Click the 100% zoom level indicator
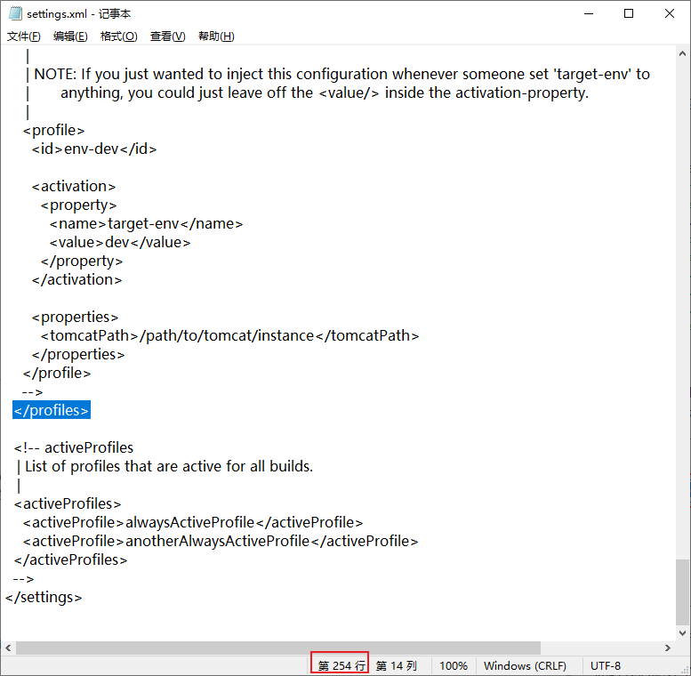Image resolution: width=691 pixels, height=676 pixels. 454,665
